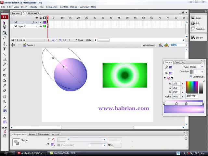Click Scene 1 in the edit bar
The image size is (208, 156).
29,45
